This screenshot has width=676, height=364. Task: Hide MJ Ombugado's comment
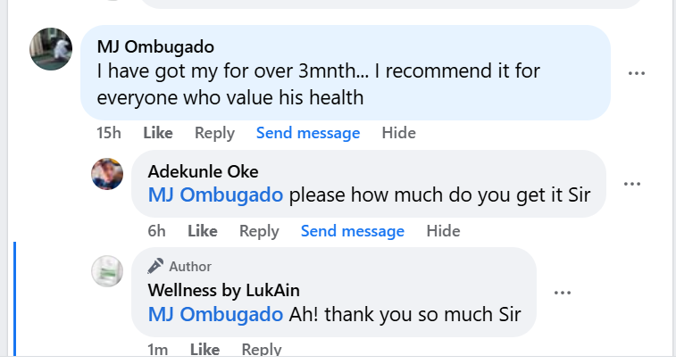click(398, 133)
